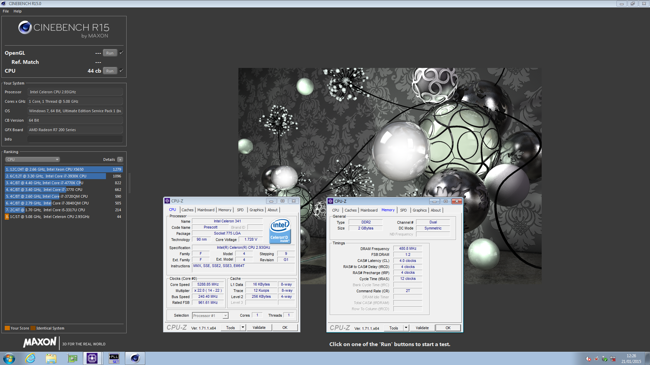Click the Maxon logo

[x=40, y=342]
